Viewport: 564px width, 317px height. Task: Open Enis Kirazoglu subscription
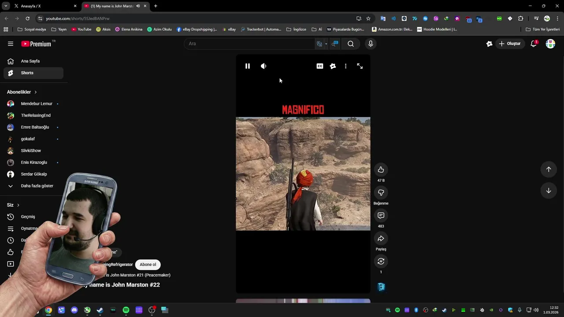click(x=33, y=162)
